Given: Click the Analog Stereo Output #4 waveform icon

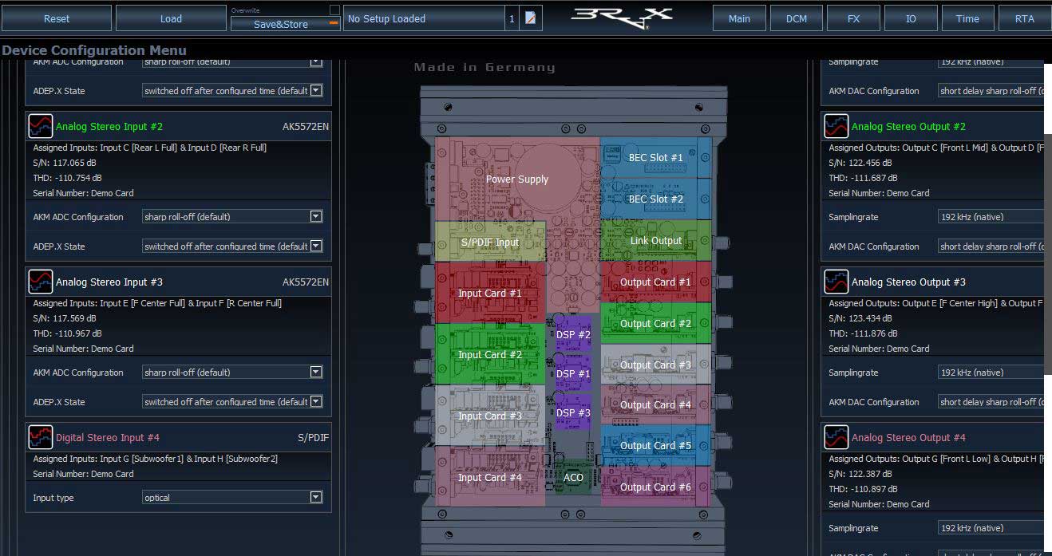Looking at the screenshot, I should pos(836,437).
